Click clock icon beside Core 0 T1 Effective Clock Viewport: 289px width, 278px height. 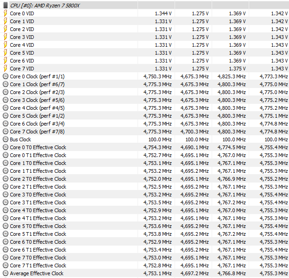pyautogui.click(x=6, y=155)
